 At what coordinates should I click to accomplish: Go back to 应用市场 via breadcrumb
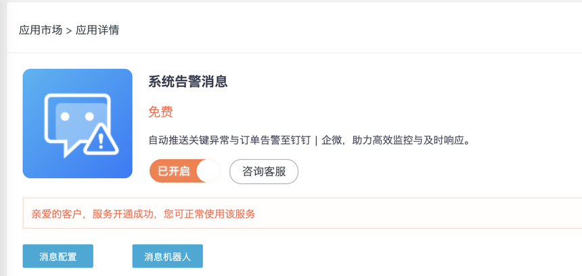pyautogui.click(x=41, y=30)
